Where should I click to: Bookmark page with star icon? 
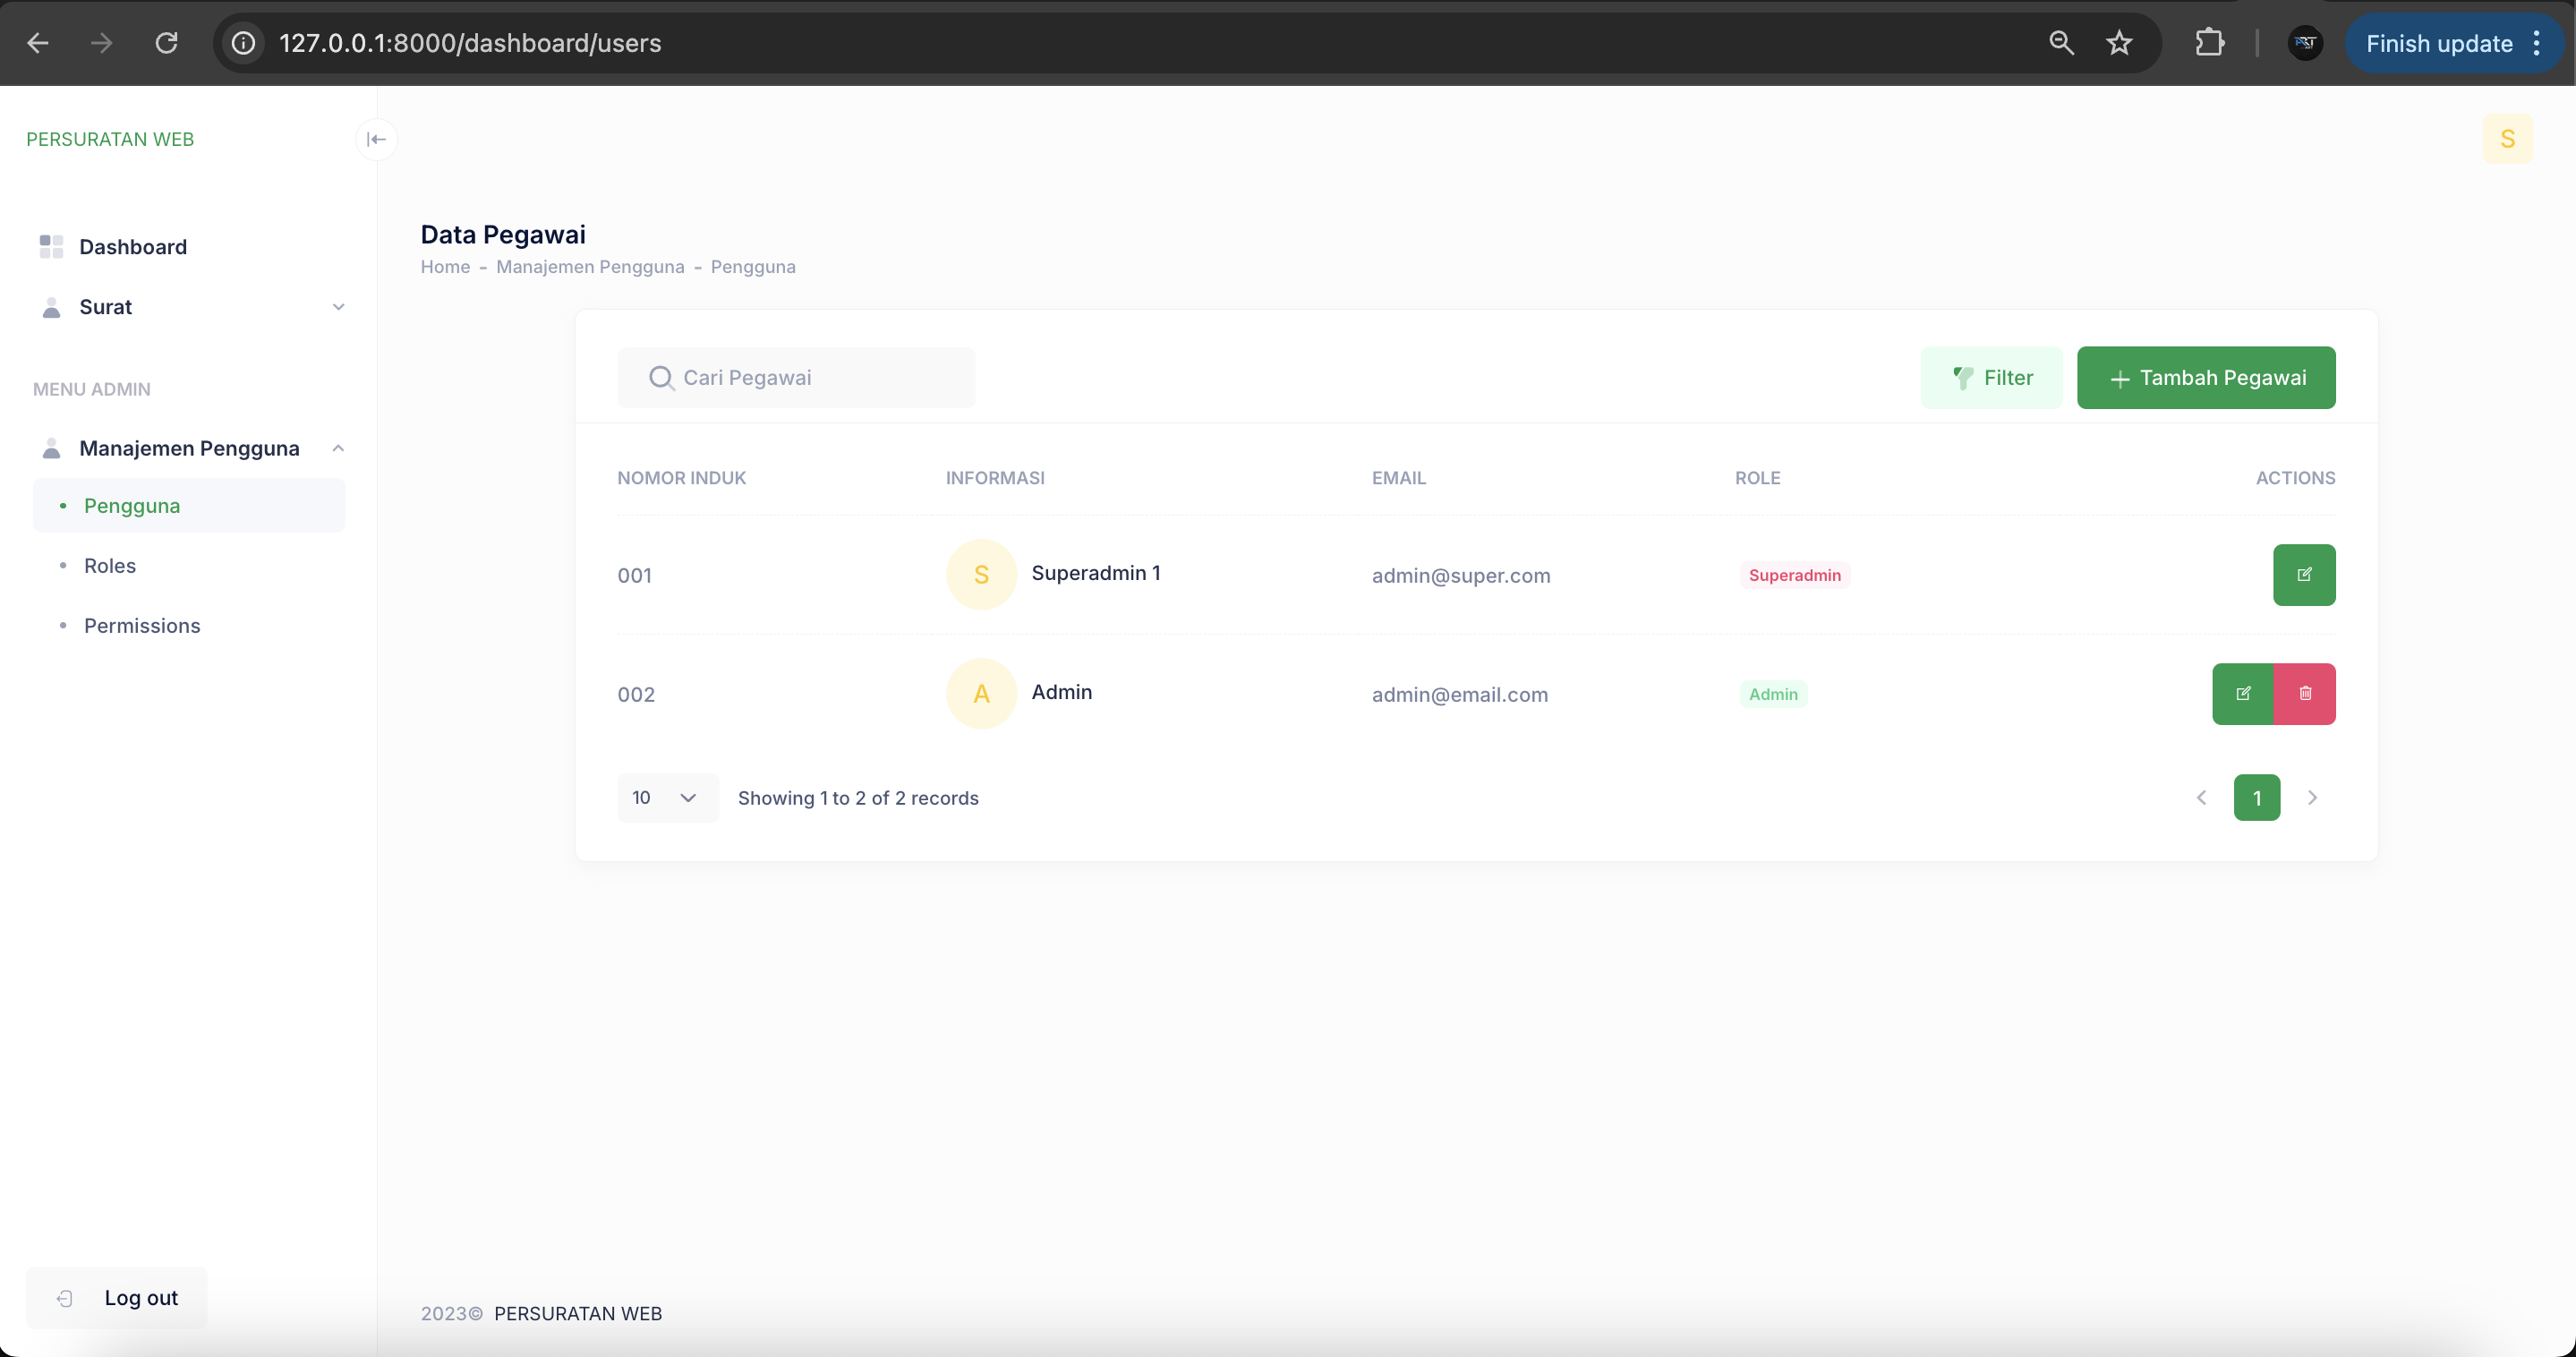point(2119,43)
